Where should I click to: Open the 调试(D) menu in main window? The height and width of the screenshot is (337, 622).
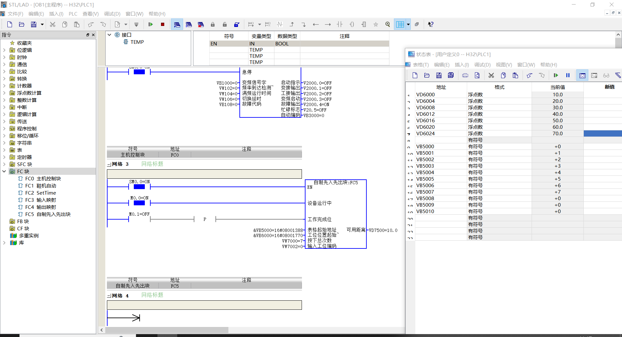point(112,14)
